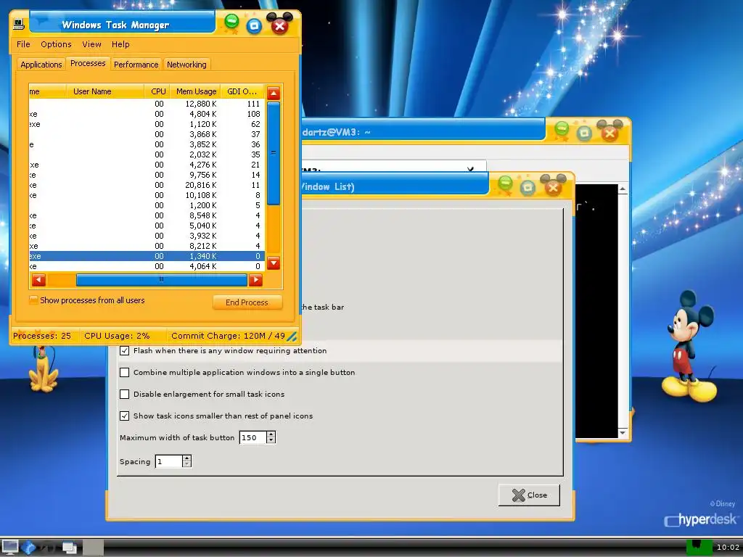The image size is (743, 557).
Task: Switch to the Performance tab
Action: tap(136, 65)
